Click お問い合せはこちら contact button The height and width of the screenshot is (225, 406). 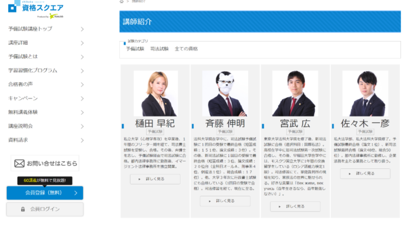[45, 163]
